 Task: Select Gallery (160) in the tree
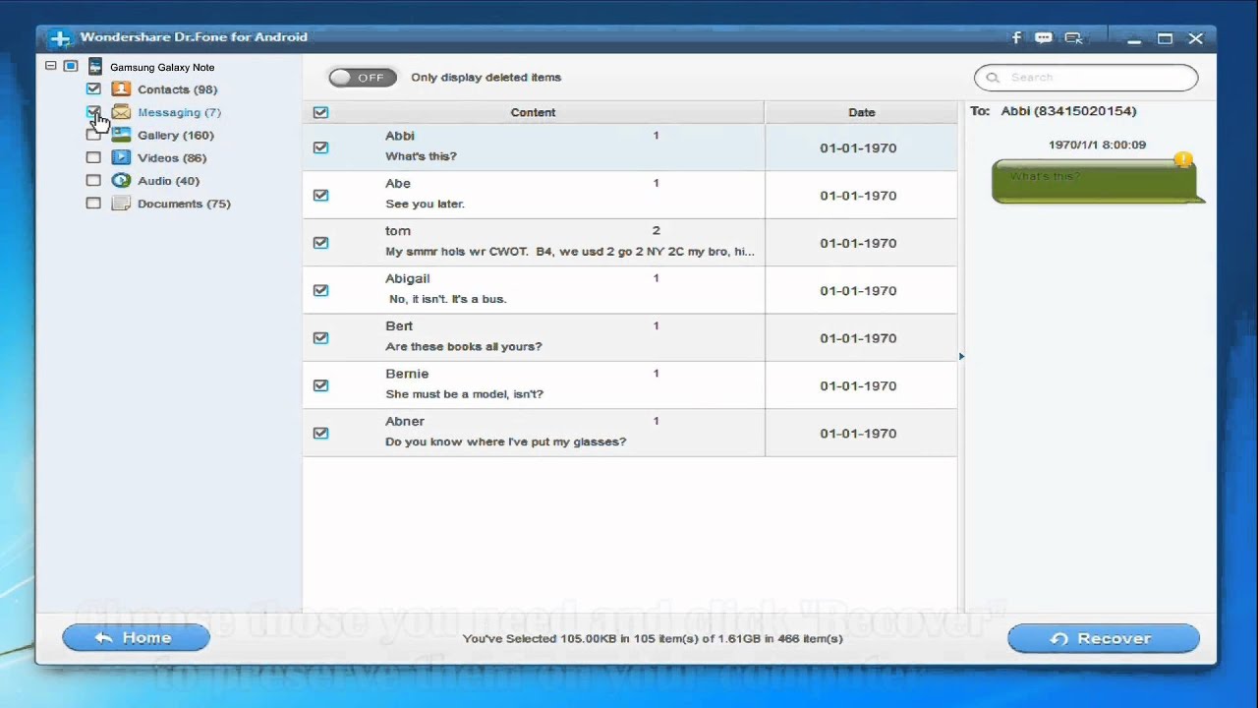(x=175, y=135)
